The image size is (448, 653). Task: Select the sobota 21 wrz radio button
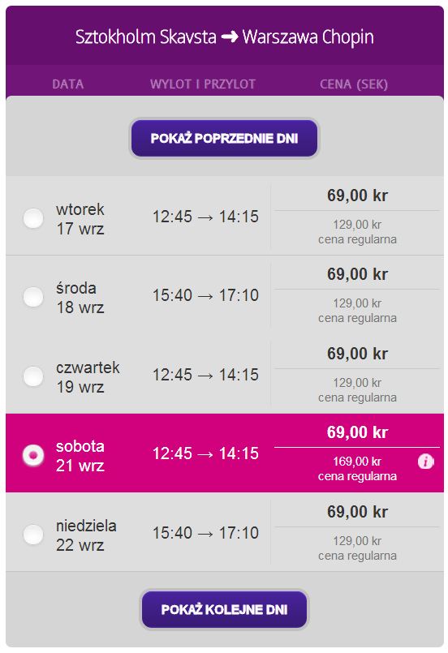33,455
